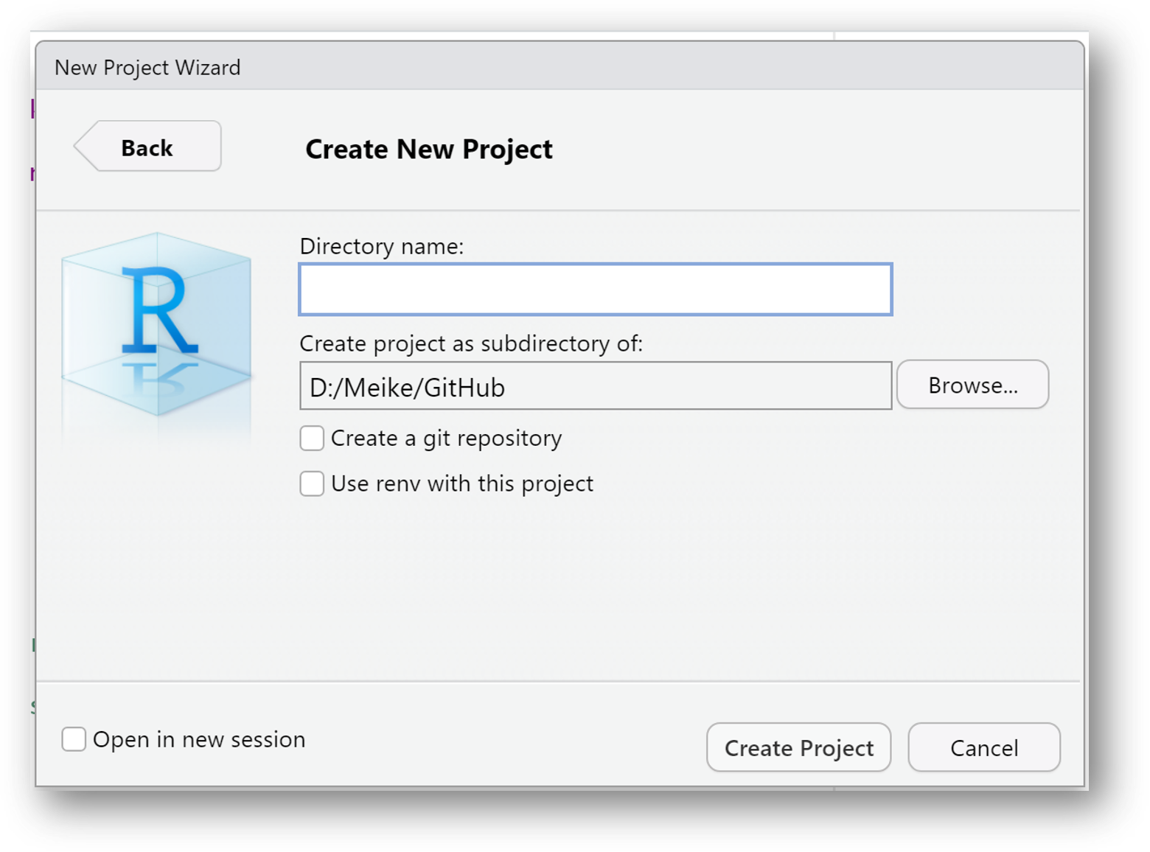
Task: Click the Open in new session label
Action: (x=198, y=739)
